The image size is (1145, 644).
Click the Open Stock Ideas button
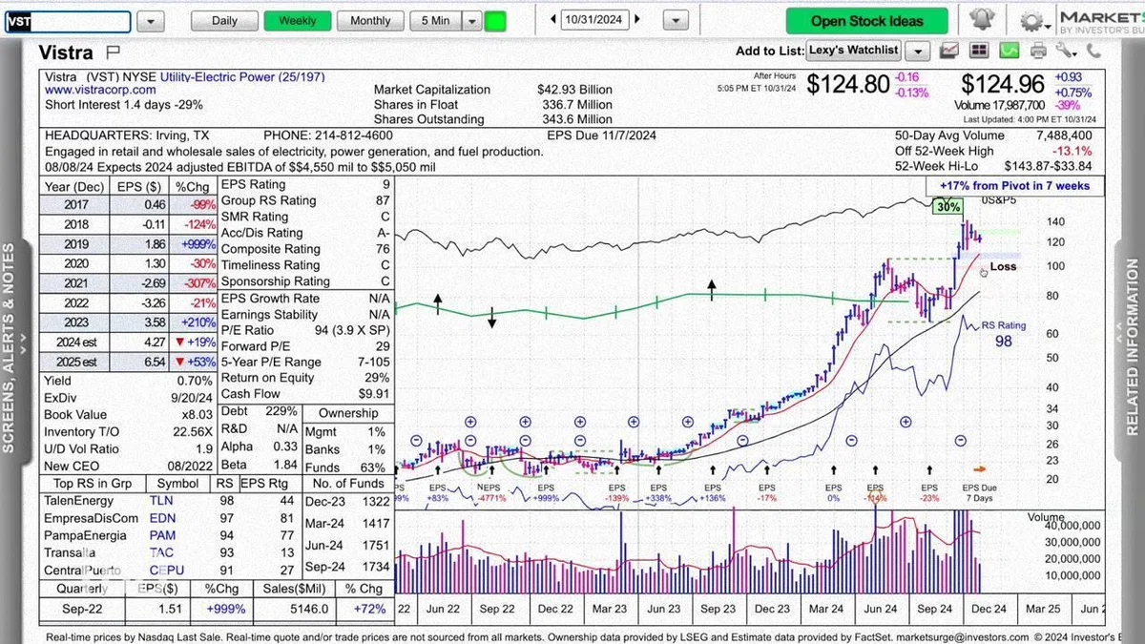click(867, 21)
